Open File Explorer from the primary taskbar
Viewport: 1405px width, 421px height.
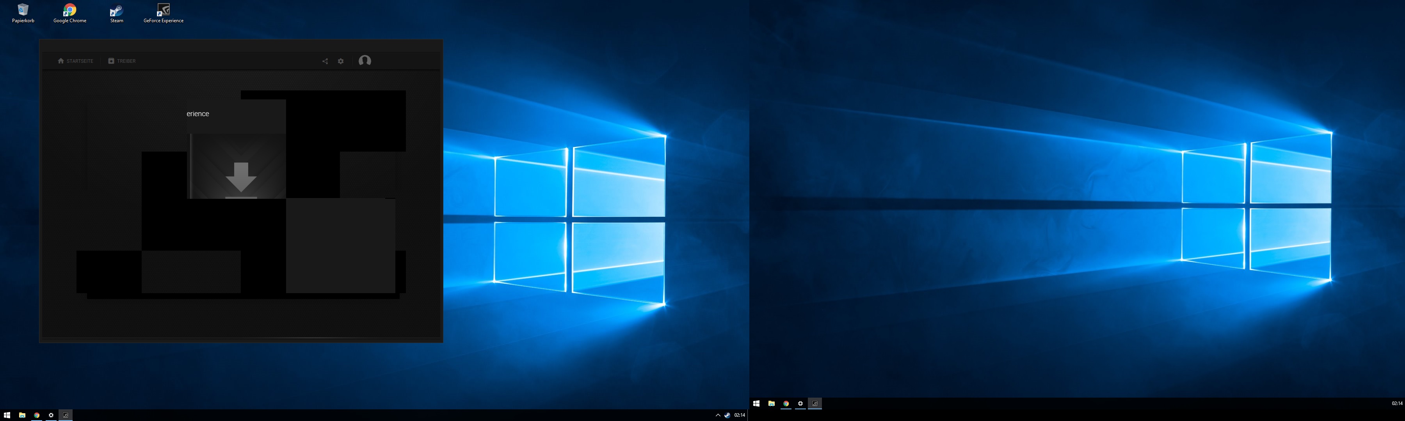[22, 415]
